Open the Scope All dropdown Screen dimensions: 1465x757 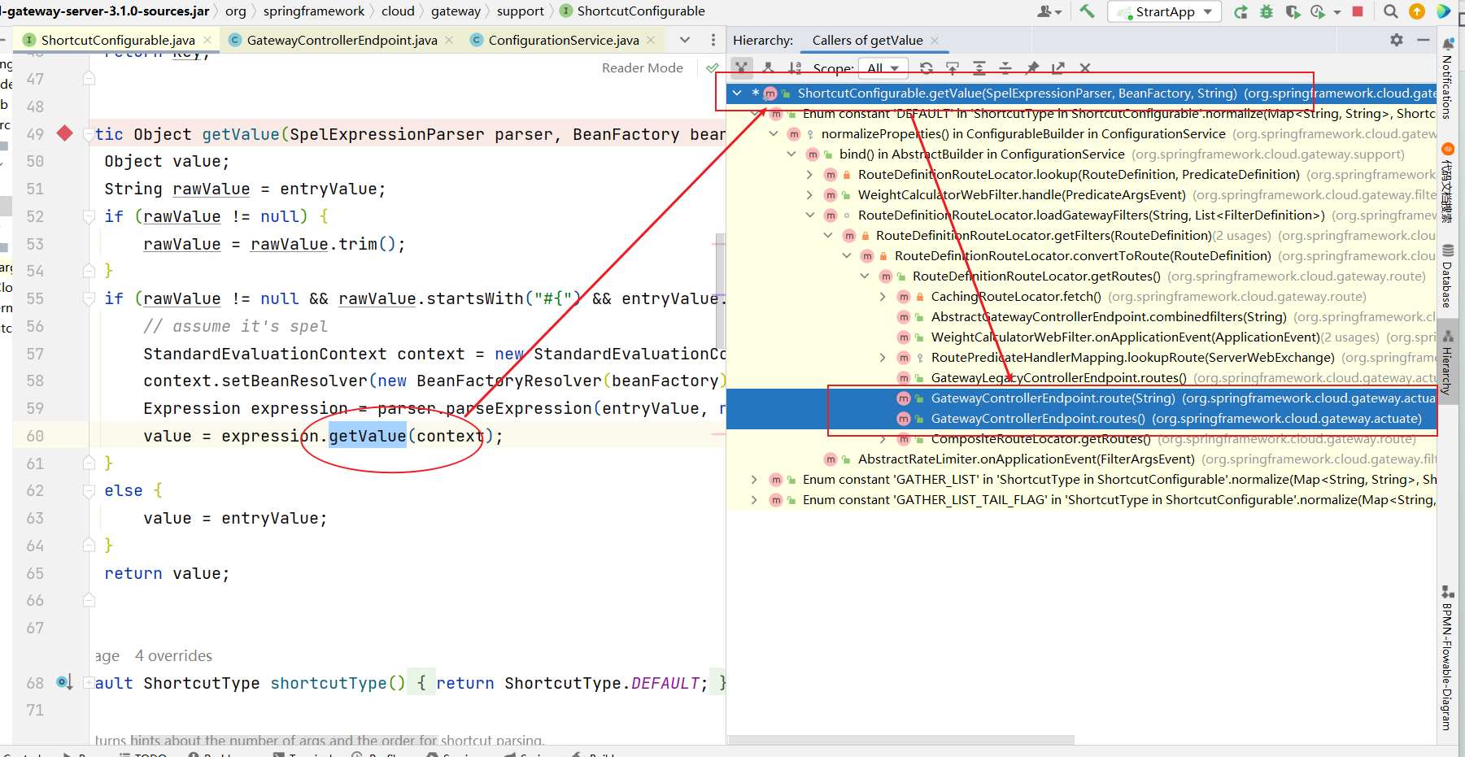[884, 68]
